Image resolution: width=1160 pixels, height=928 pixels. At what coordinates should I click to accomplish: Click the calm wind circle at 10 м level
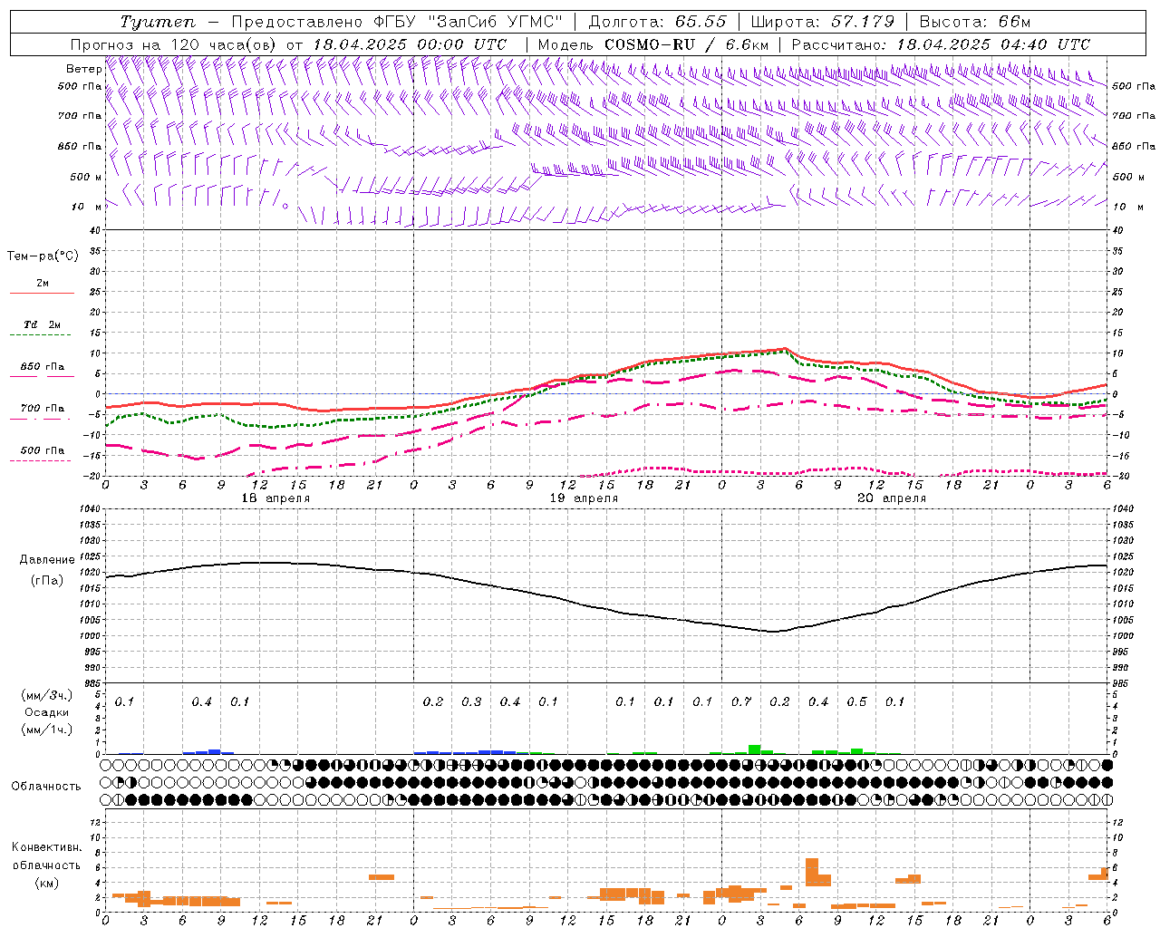(285, 207)
